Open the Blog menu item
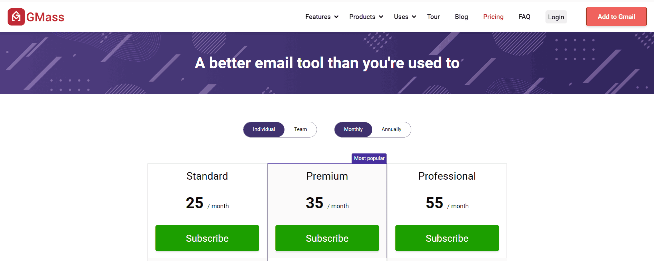Viewport: 654px width, 261px height. 461,17
